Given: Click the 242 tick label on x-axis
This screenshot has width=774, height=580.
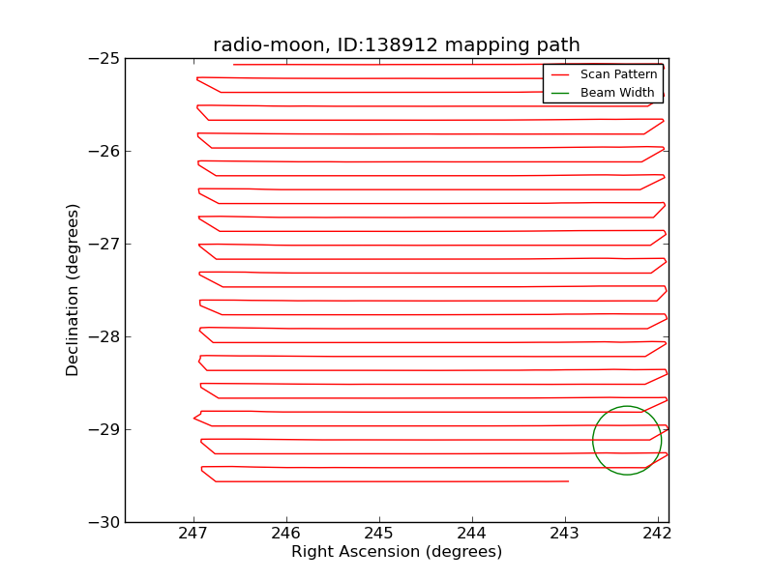Looking at the screenshot, I should point(658,535).
